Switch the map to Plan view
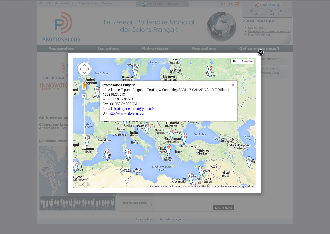Viewport: 330px width, 234px height. [x=235, y=61]
